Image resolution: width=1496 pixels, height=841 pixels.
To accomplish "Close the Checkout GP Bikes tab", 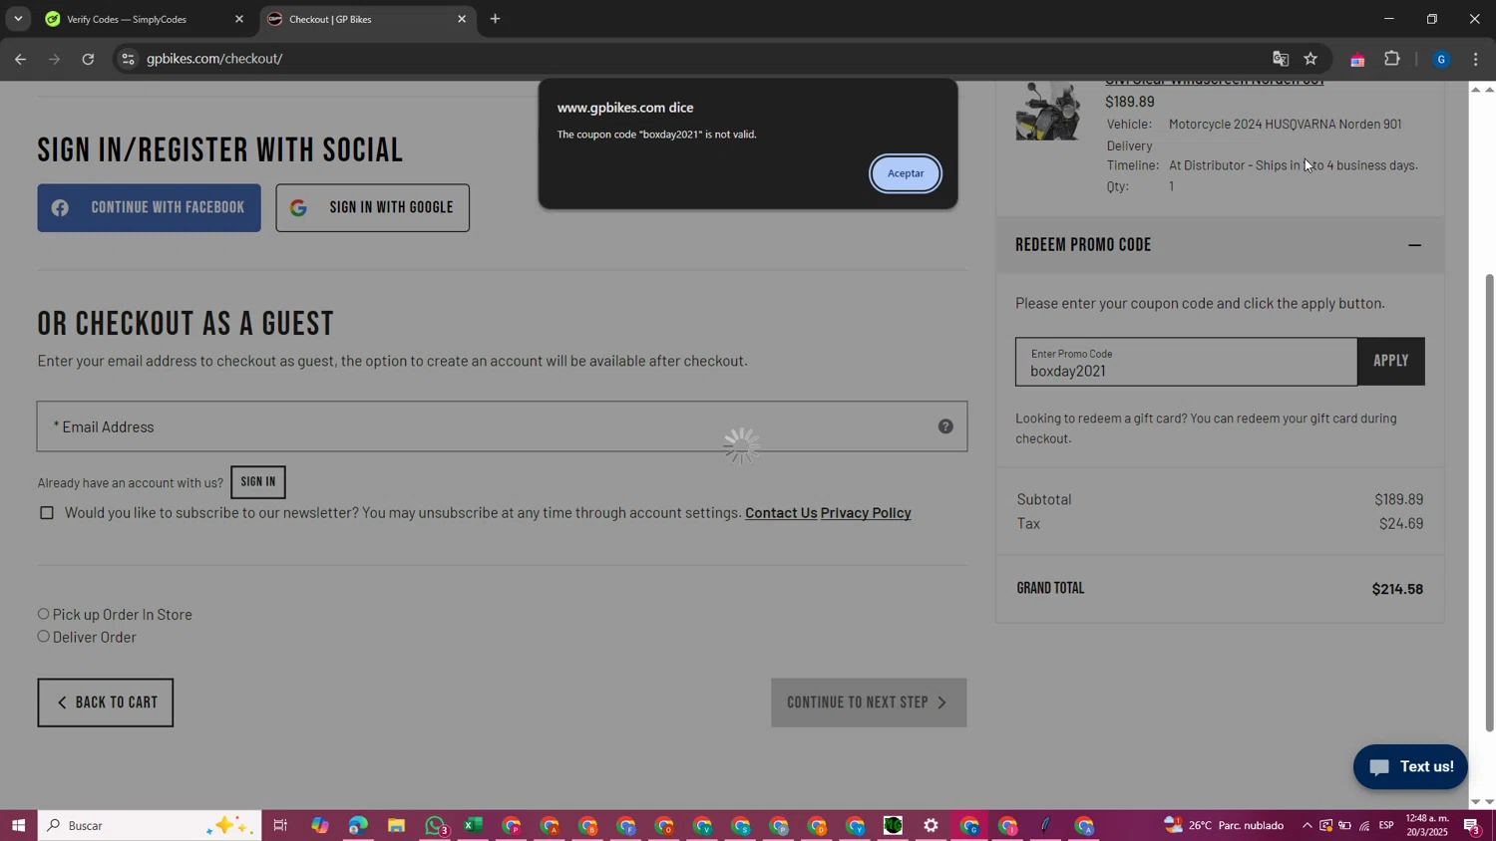I will pos(462,19).
